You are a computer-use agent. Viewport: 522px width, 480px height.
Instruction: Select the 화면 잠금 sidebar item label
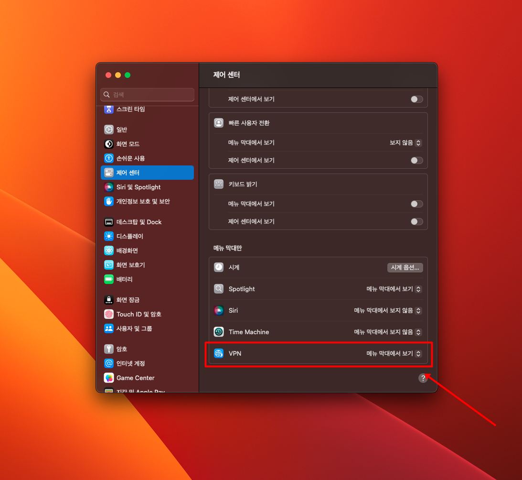coord(128,300)
